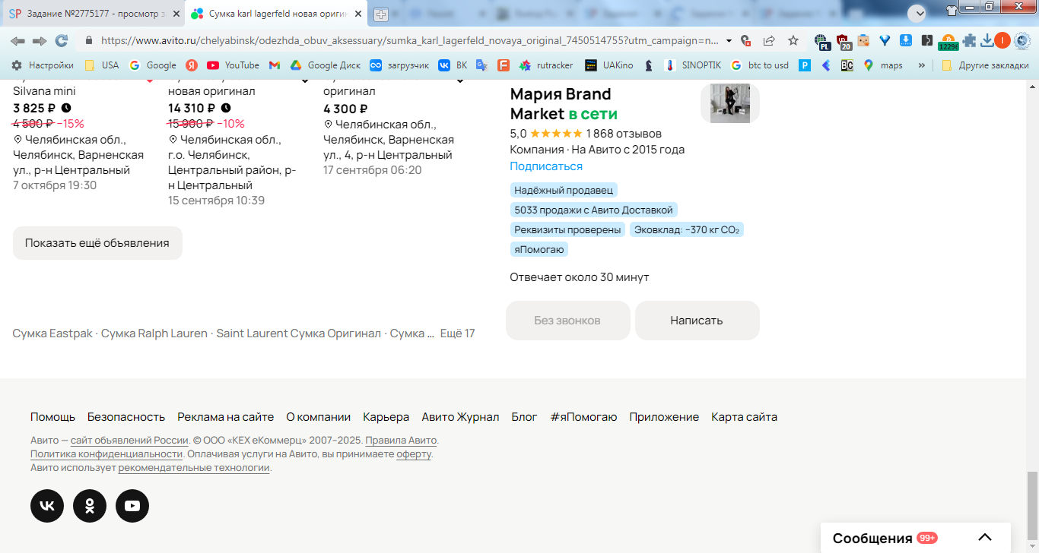Show hidden bookmarks via double chevron
1039x553 pixels.
coord(922,65)
